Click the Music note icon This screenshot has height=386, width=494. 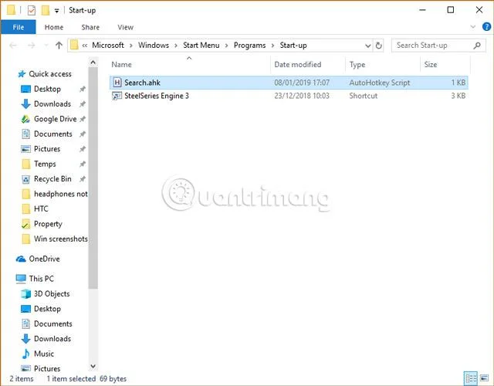coord(25,354)
